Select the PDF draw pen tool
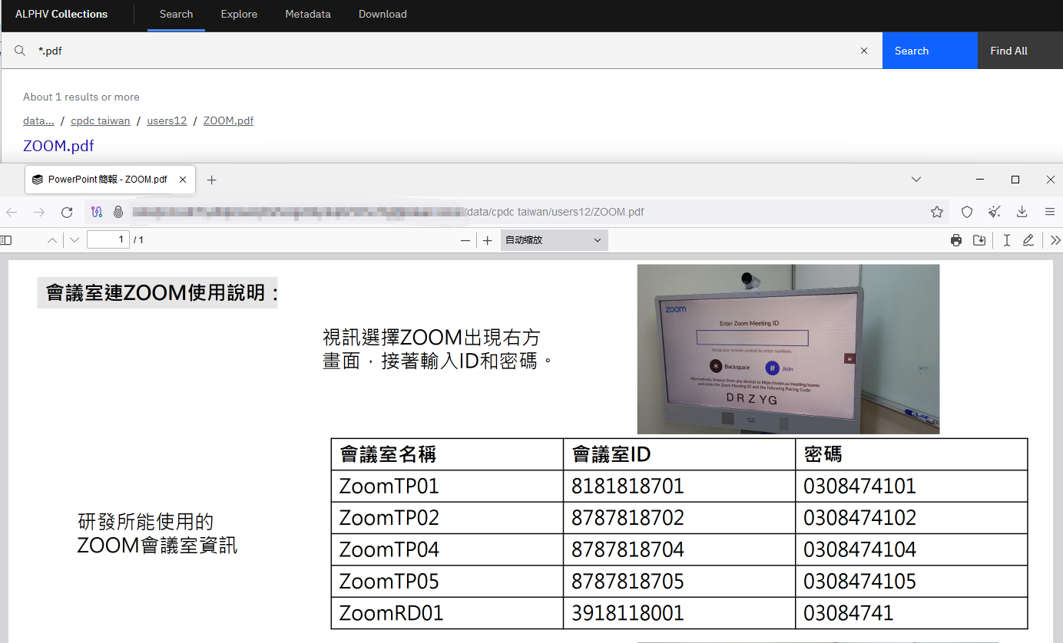The height and width of the screenshot is (643, 1063). [x=1028, y=240]
